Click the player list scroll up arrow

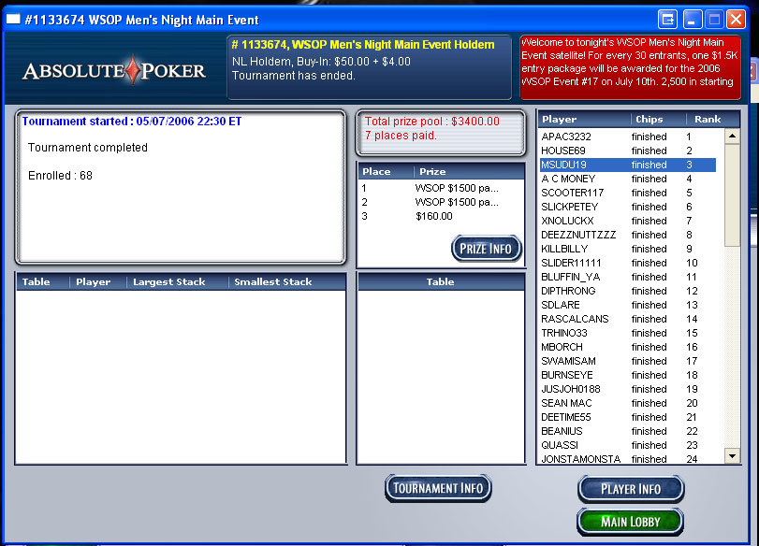(x=732, y=136)
